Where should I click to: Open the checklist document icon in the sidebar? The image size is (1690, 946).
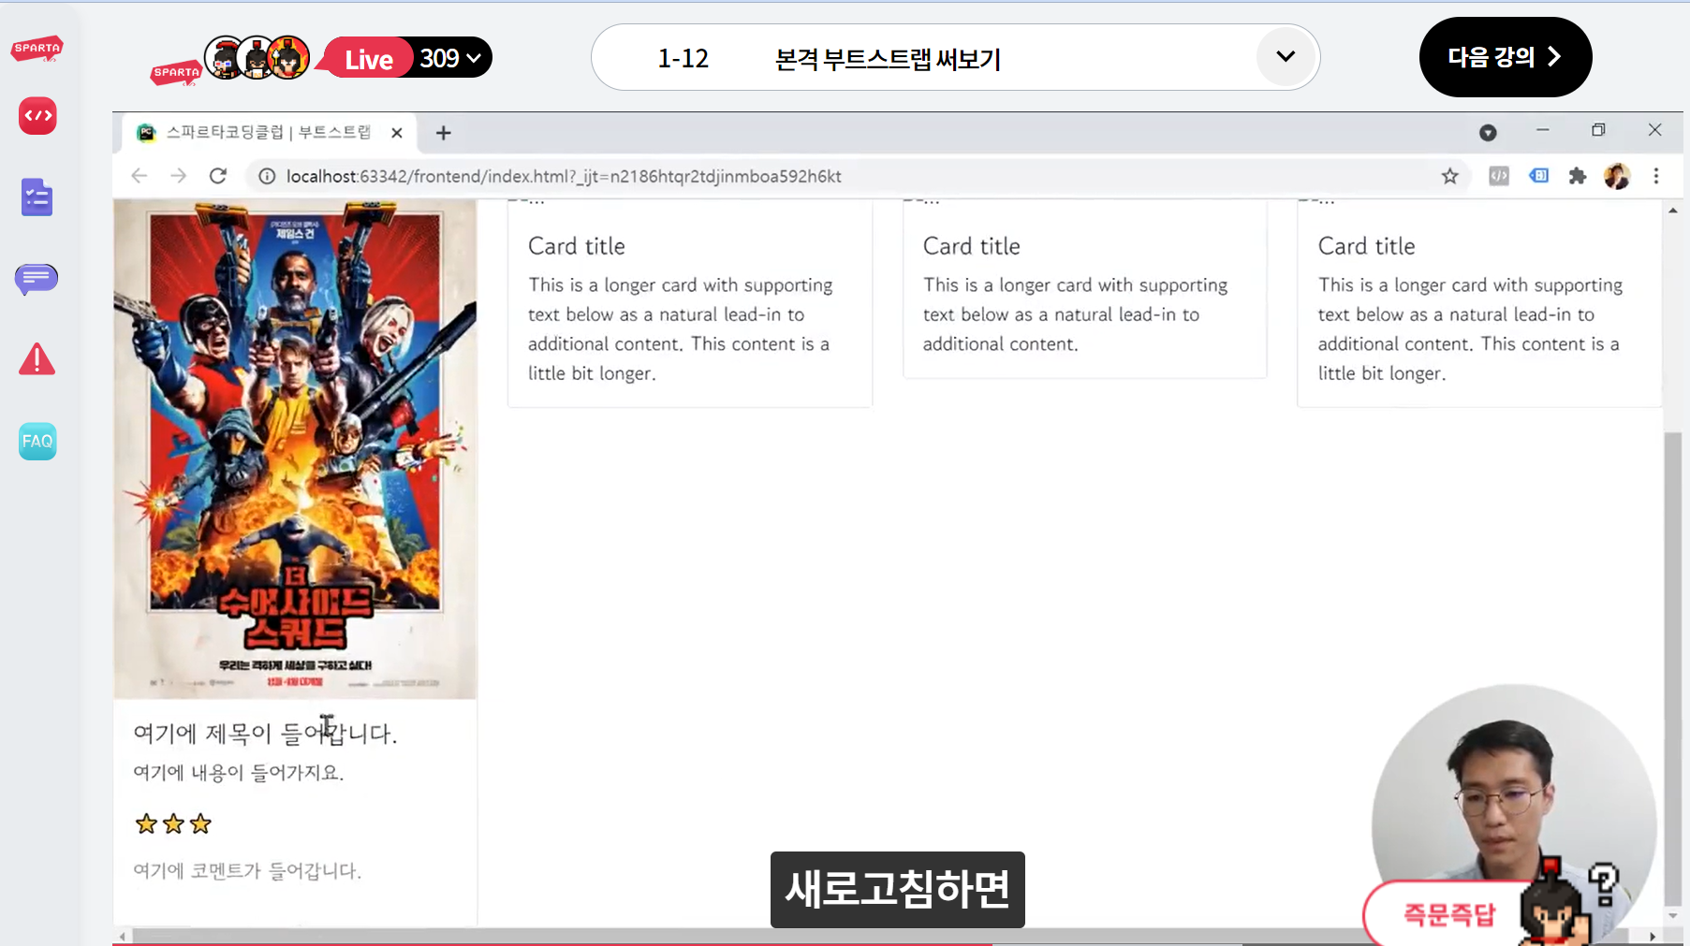[x=37, y=197]
